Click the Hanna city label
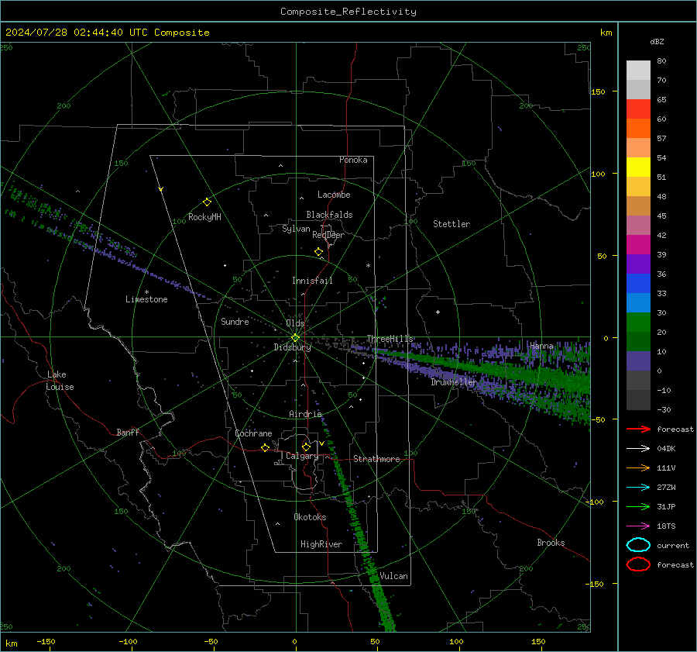697x652 pixels. (x=541, y=346)
